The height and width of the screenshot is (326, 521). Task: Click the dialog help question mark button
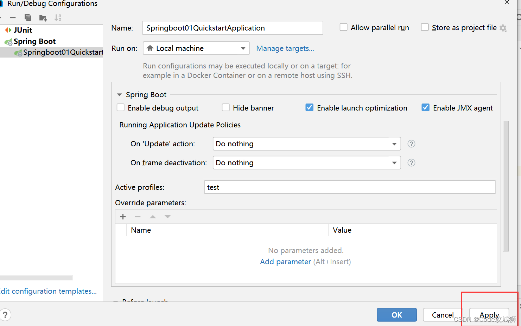coord(5,315)
